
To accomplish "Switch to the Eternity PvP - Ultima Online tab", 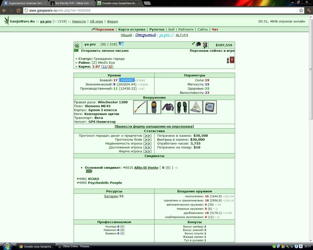I will [72, 3].
